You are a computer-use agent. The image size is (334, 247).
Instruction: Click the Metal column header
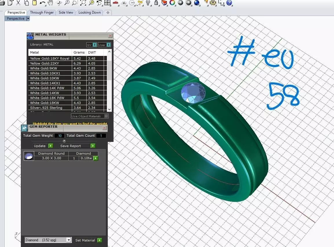point(50,52)
